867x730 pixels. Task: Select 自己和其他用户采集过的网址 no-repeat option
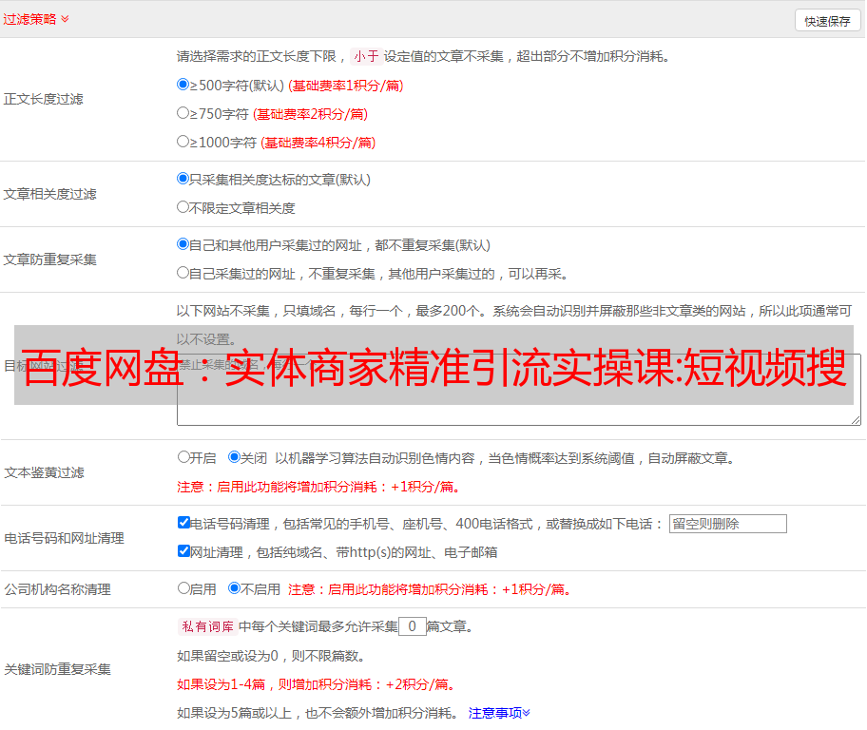183,244
